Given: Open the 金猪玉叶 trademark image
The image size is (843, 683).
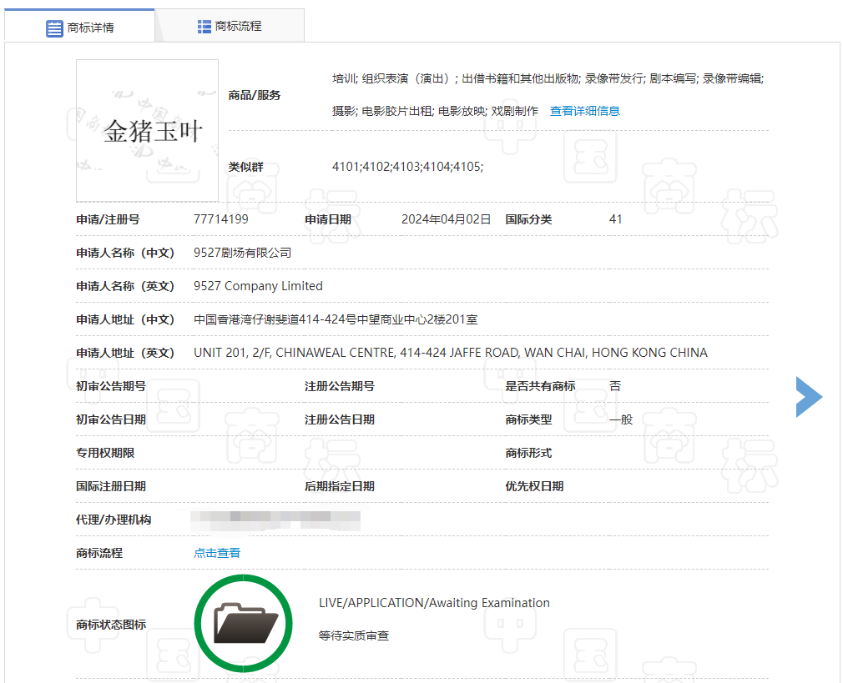Looking at the screenshot, I should [147, 131].
